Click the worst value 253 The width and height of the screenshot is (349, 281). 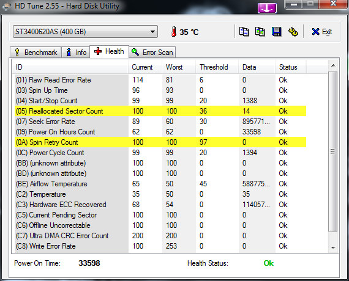point(171,246)
